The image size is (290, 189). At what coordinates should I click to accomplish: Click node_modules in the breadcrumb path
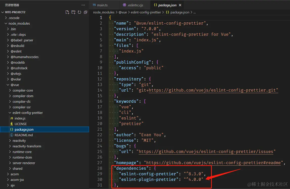click(104, 12)
